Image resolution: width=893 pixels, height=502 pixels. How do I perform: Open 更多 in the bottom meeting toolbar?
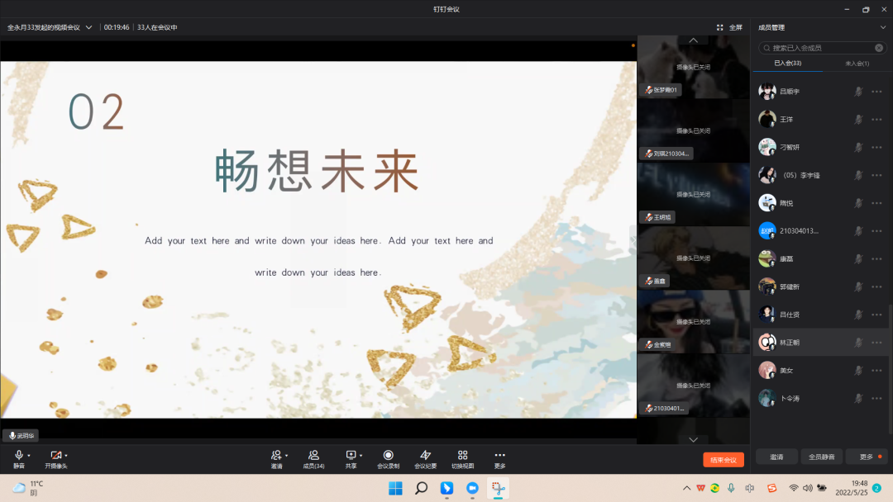[x=499, y=456]
